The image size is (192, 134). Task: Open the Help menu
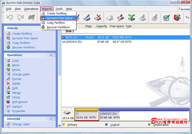69,9
